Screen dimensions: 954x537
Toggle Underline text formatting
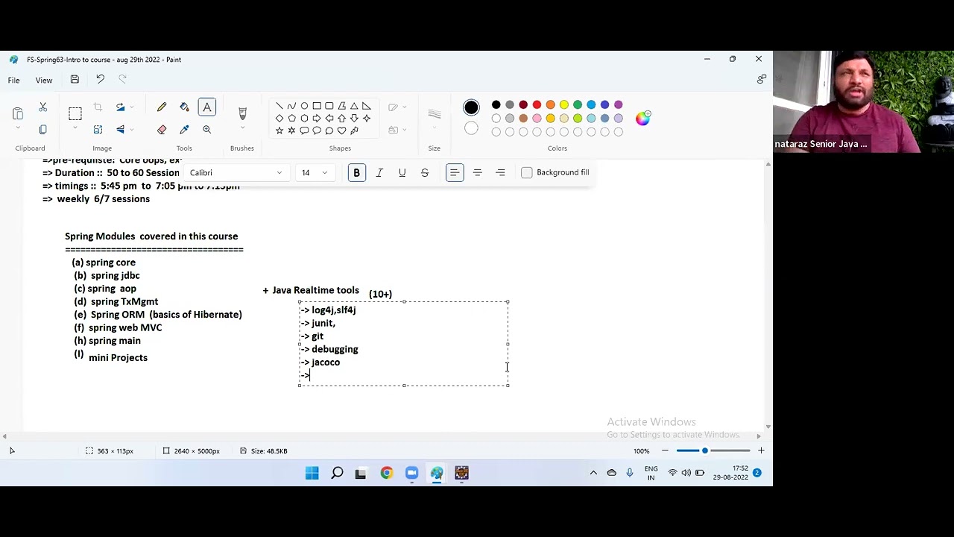tap(402, 173)
